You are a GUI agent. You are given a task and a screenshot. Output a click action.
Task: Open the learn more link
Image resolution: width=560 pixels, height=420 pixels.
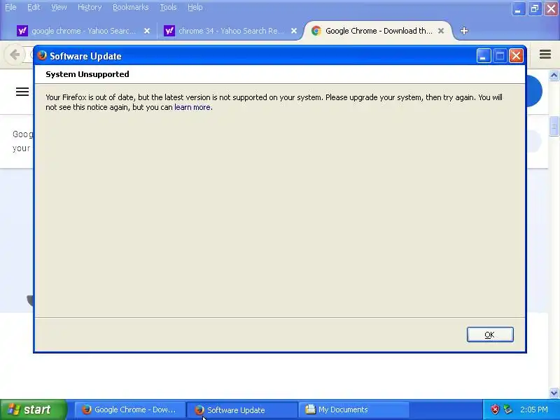click(192, 107)
